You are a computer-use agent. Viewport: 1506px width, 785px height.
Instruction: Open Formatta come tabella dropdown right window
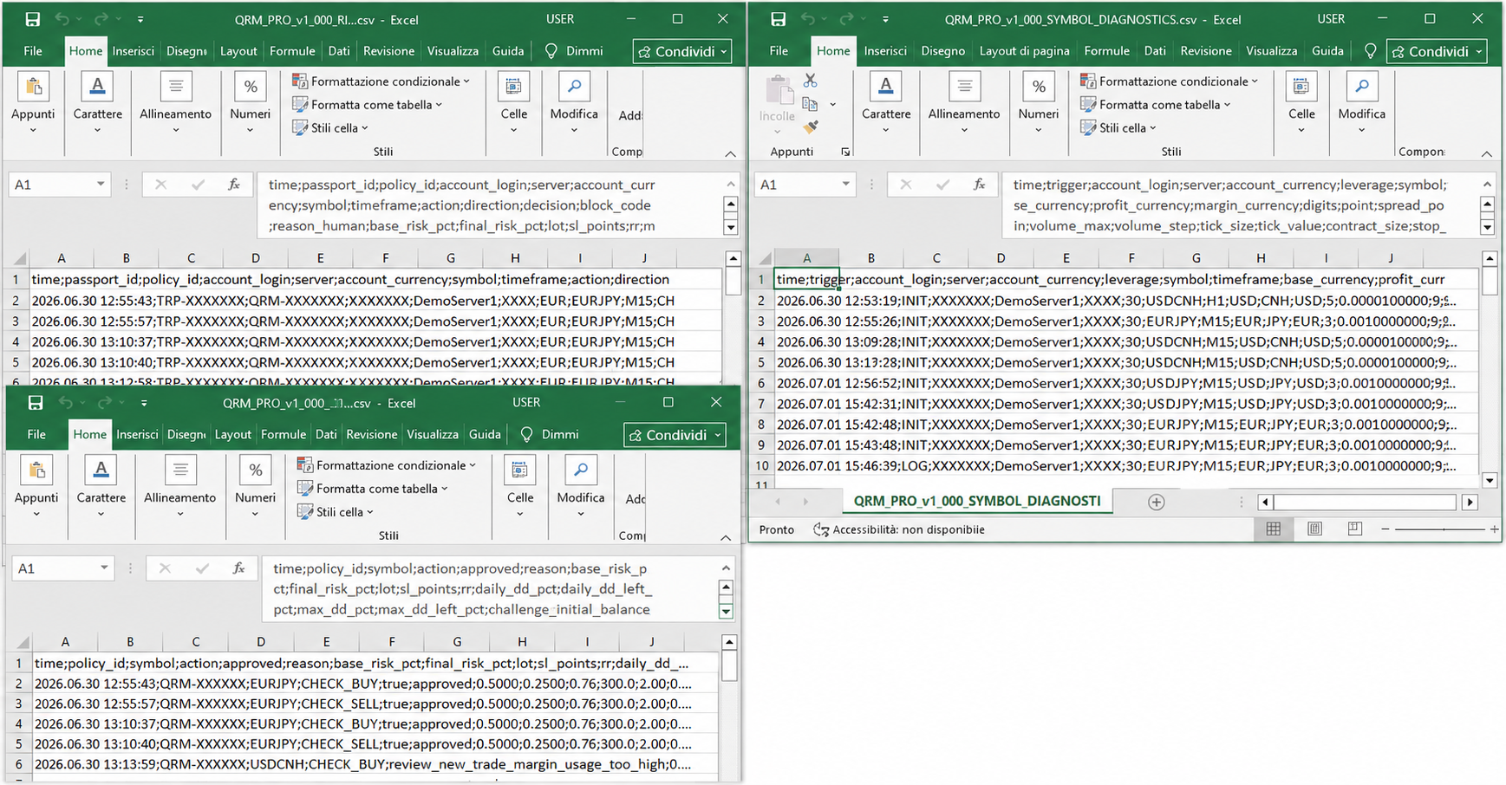coord(1156,105)
